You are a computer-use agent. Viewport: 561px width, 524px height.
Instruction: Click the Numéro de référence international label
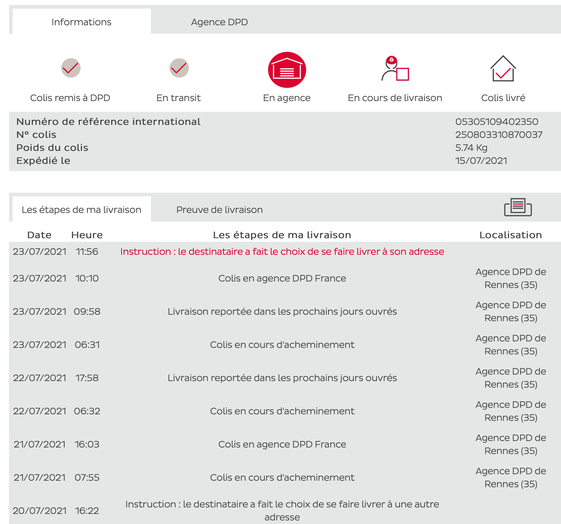point(108,122)
